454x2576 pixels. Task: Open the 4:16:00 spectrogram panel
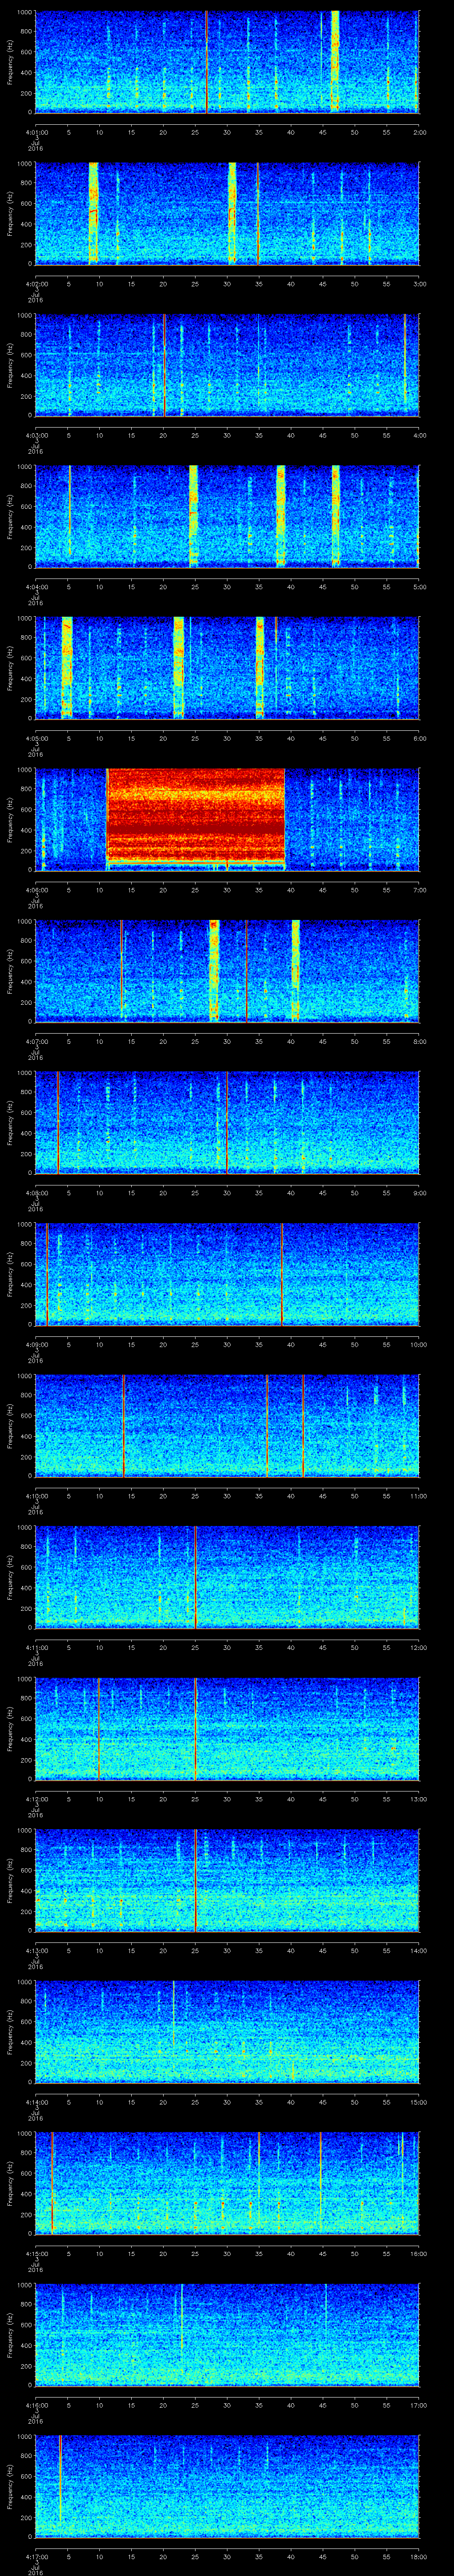(x=227, y=2334)
